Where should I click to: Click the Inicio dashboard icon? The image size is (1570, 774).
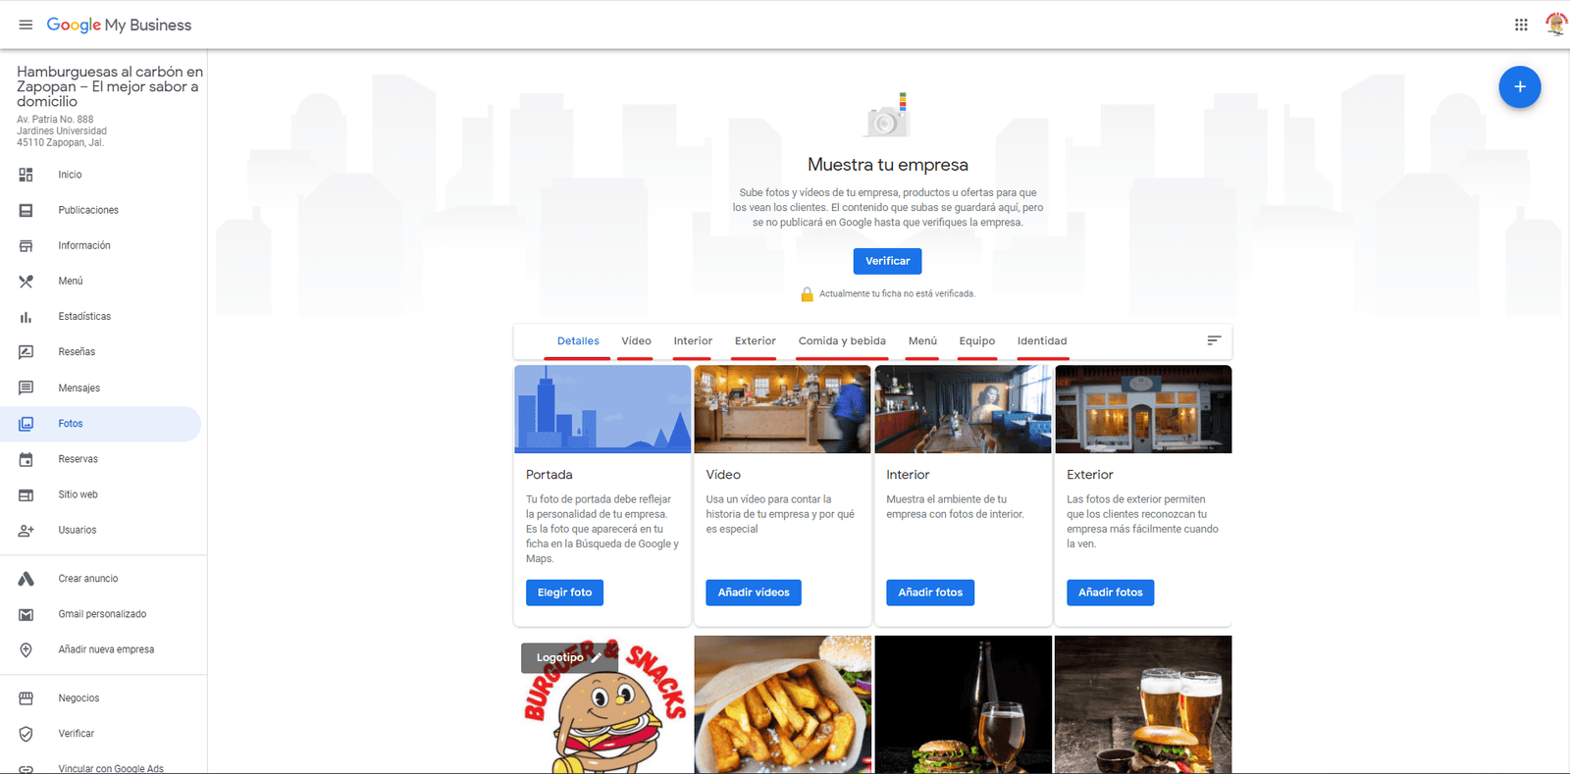click(x=26, y=175)
